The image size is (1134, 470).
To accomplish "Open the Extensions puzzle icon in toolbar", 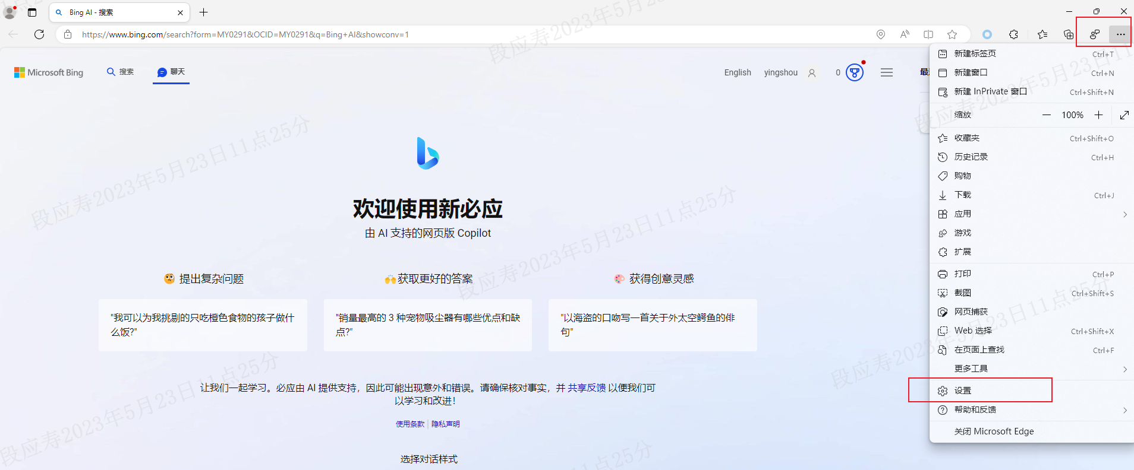I will [1014, 34].
